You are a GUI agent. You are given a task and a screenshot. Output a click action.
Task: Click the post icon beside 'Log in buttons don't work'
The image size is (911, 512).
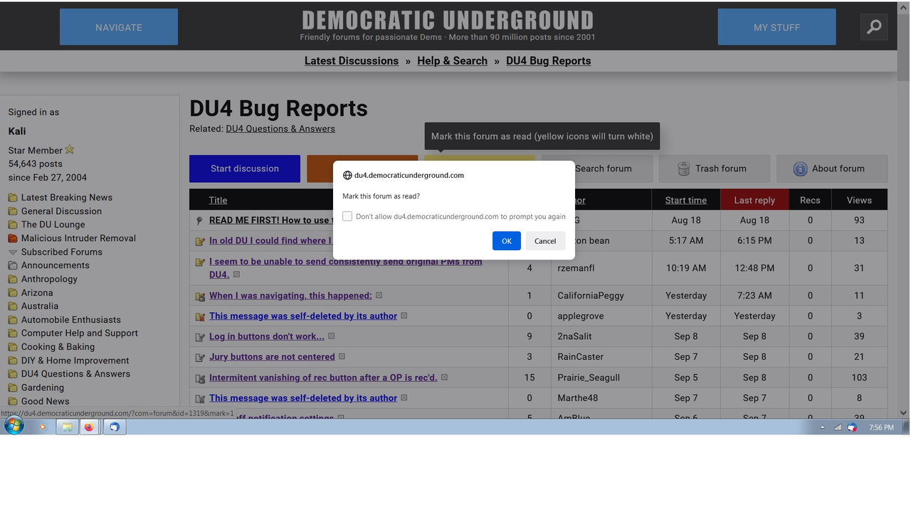tap(200, 337)
